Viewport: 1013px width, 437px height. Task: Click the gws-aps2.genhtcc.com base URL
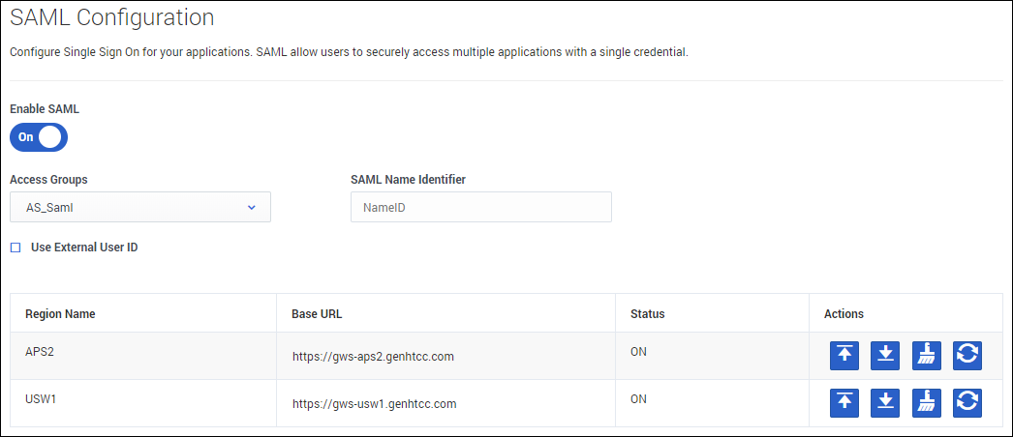373,357
